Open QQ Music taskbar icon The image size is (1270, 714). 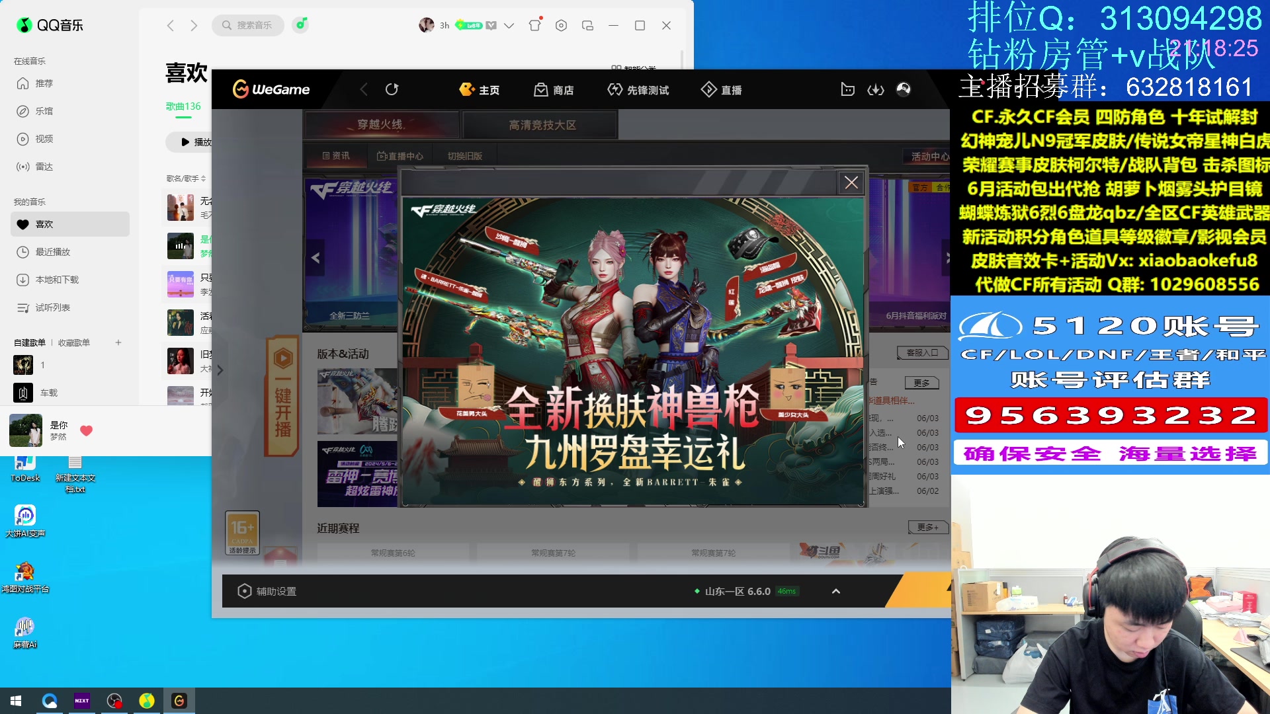click(147, 701)
